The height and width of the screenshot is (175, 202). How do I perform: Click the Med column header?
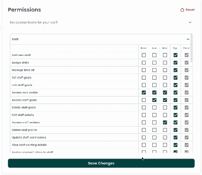[165, 48]
